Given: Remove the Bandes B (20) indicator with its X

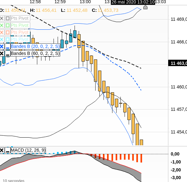Looking at the screenshot, I should pos(2,46).
